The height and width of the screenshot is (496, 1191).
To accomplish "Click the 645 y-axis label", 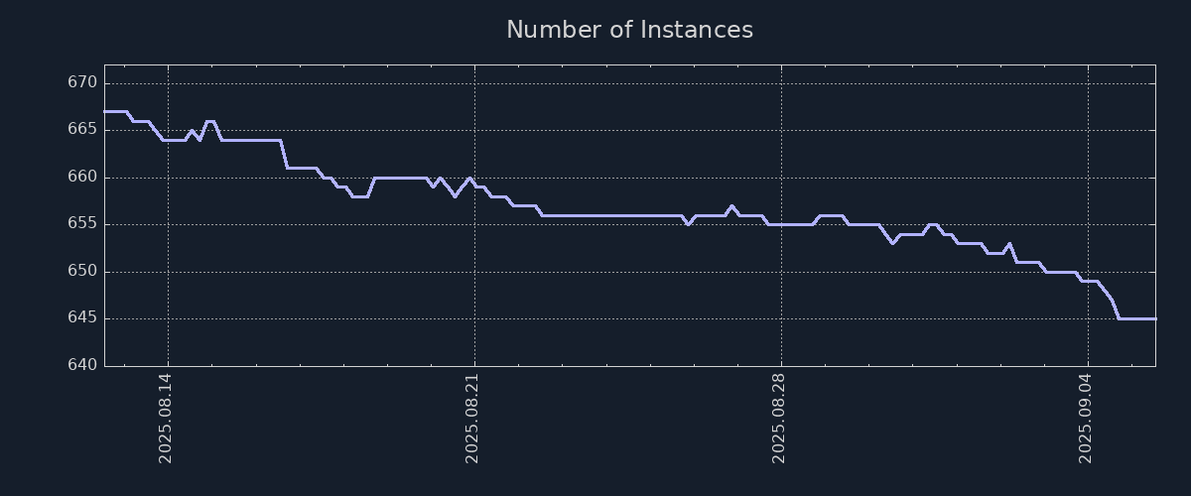I will tap(81, 318).
